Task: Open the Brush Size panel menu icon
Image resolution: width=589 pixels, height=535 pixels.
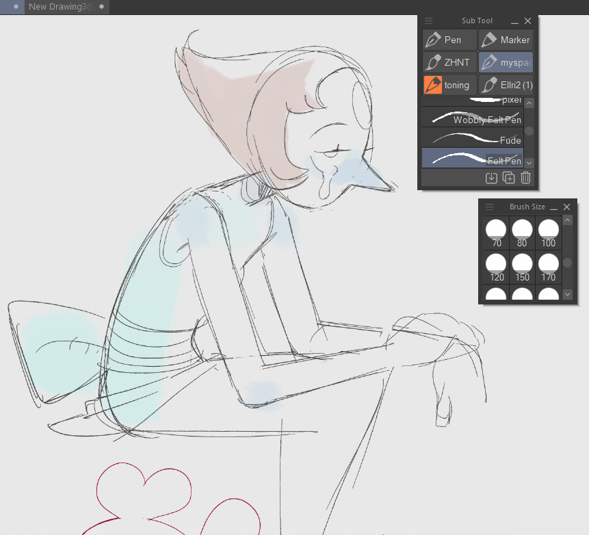Action: pyautogui.click(x=489, y=207)
